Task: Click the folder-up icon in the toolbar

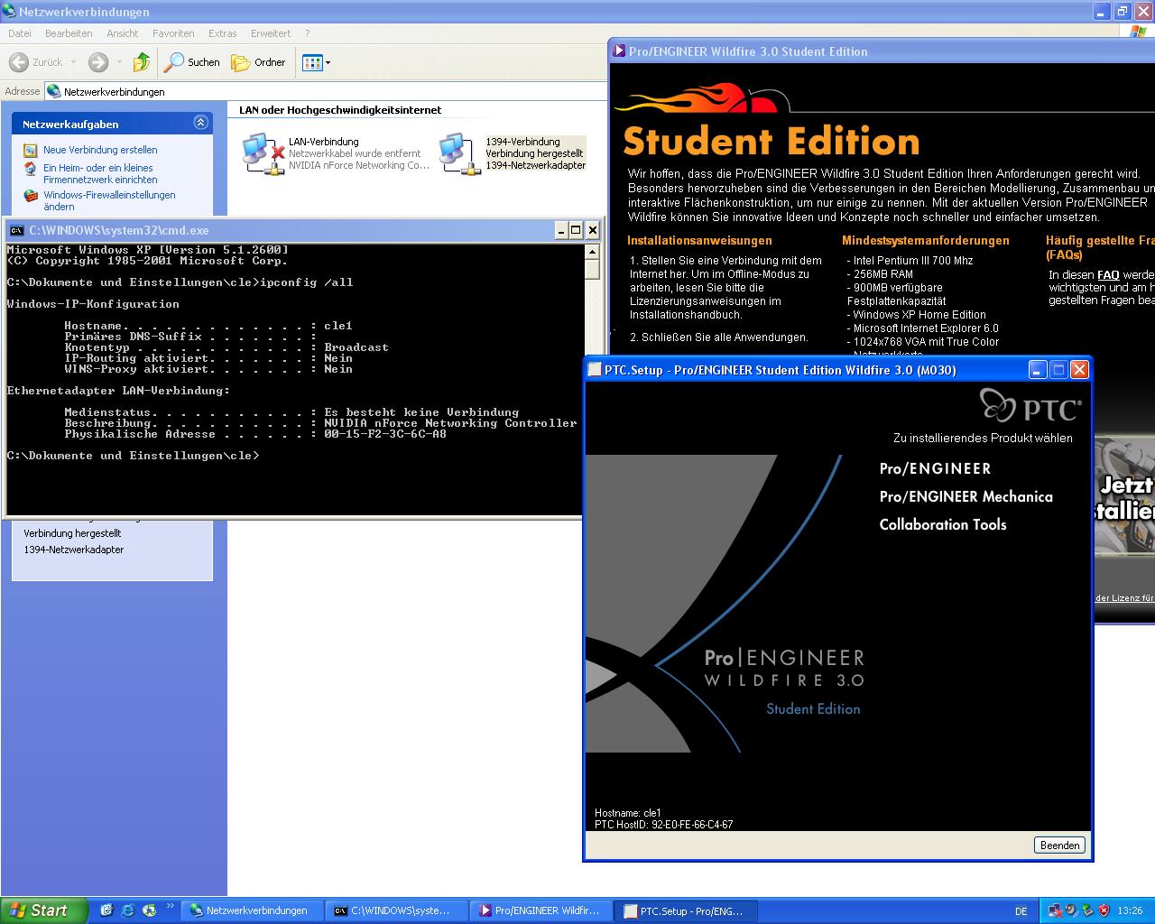Action: (x=142, y=62)
